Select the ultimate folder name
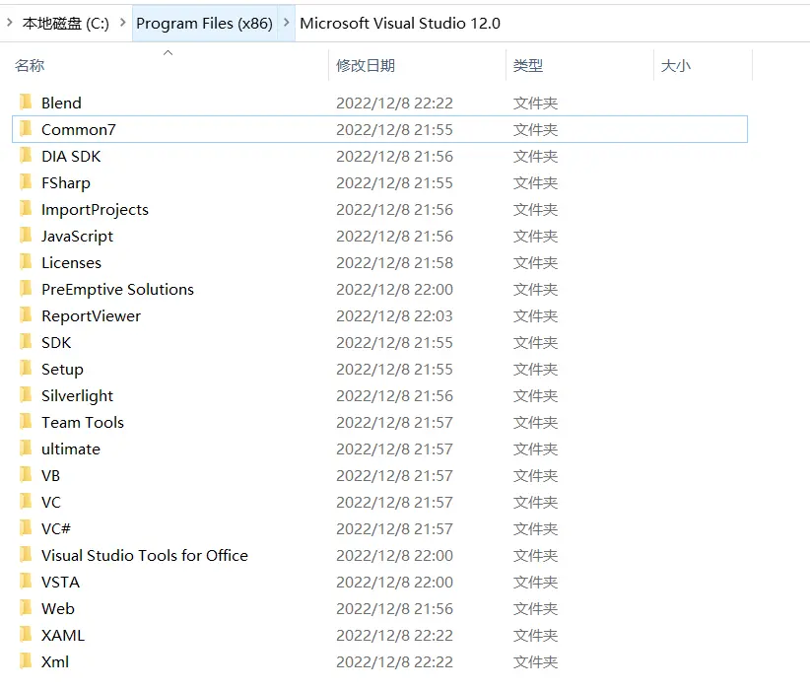The width and height of the screenshot is (810, 690). click(x=71, y=449)
